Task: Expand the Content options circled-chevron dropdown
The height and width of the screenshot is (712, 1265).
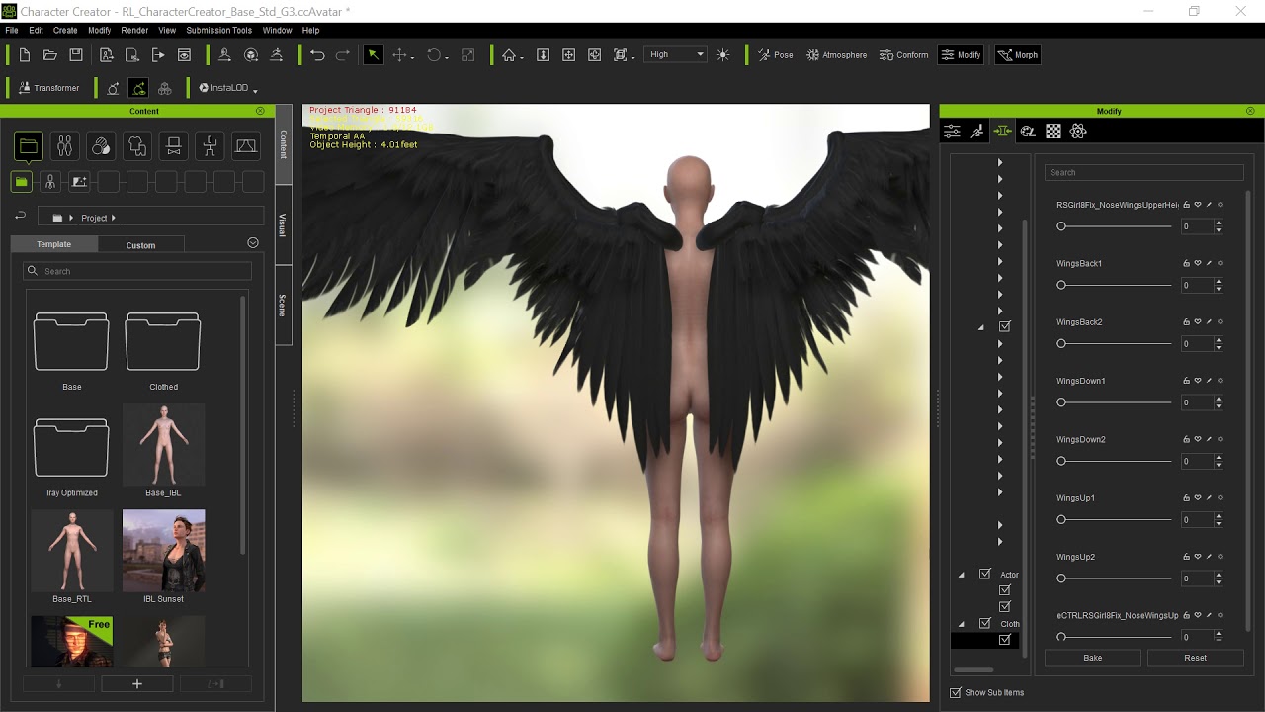Action: pos(253,243)
